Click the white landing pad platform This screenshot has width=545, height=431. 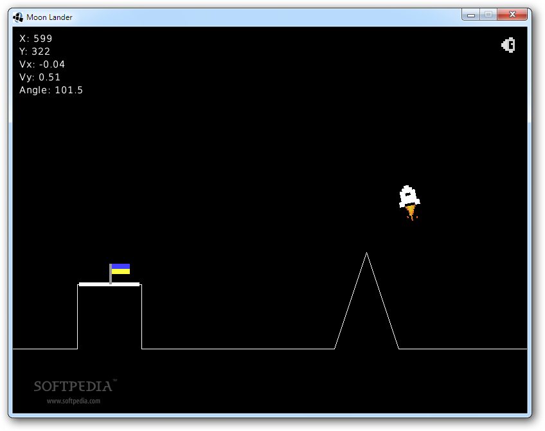109,284
